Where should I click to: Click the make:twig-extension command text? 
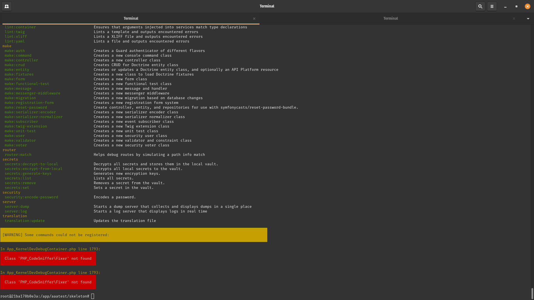(x=26, y=126)
